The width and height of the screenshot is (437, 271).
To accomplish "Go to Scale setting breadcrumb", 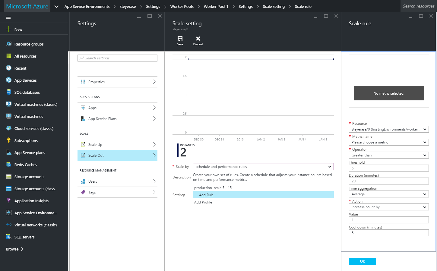I will pos(274,6).
